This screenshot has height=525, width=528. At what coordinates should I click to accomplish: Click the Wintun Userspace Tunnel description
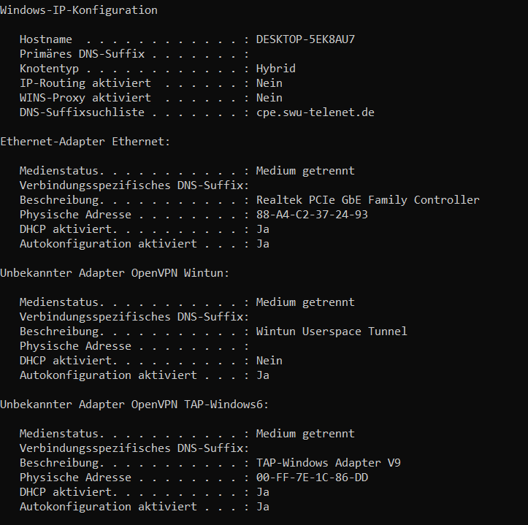pos(332,332)
